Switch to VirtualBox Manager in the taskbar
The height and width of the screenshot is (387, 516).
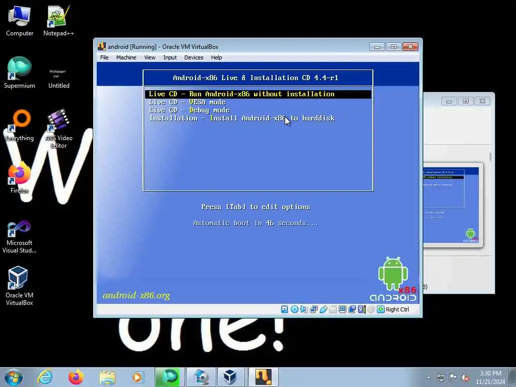[230, 377]
